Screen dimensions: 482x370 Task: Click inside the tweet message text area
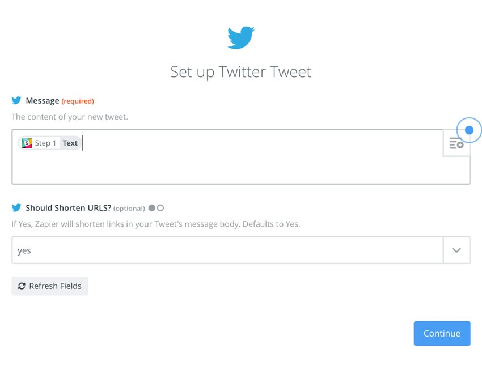(227, 164)
